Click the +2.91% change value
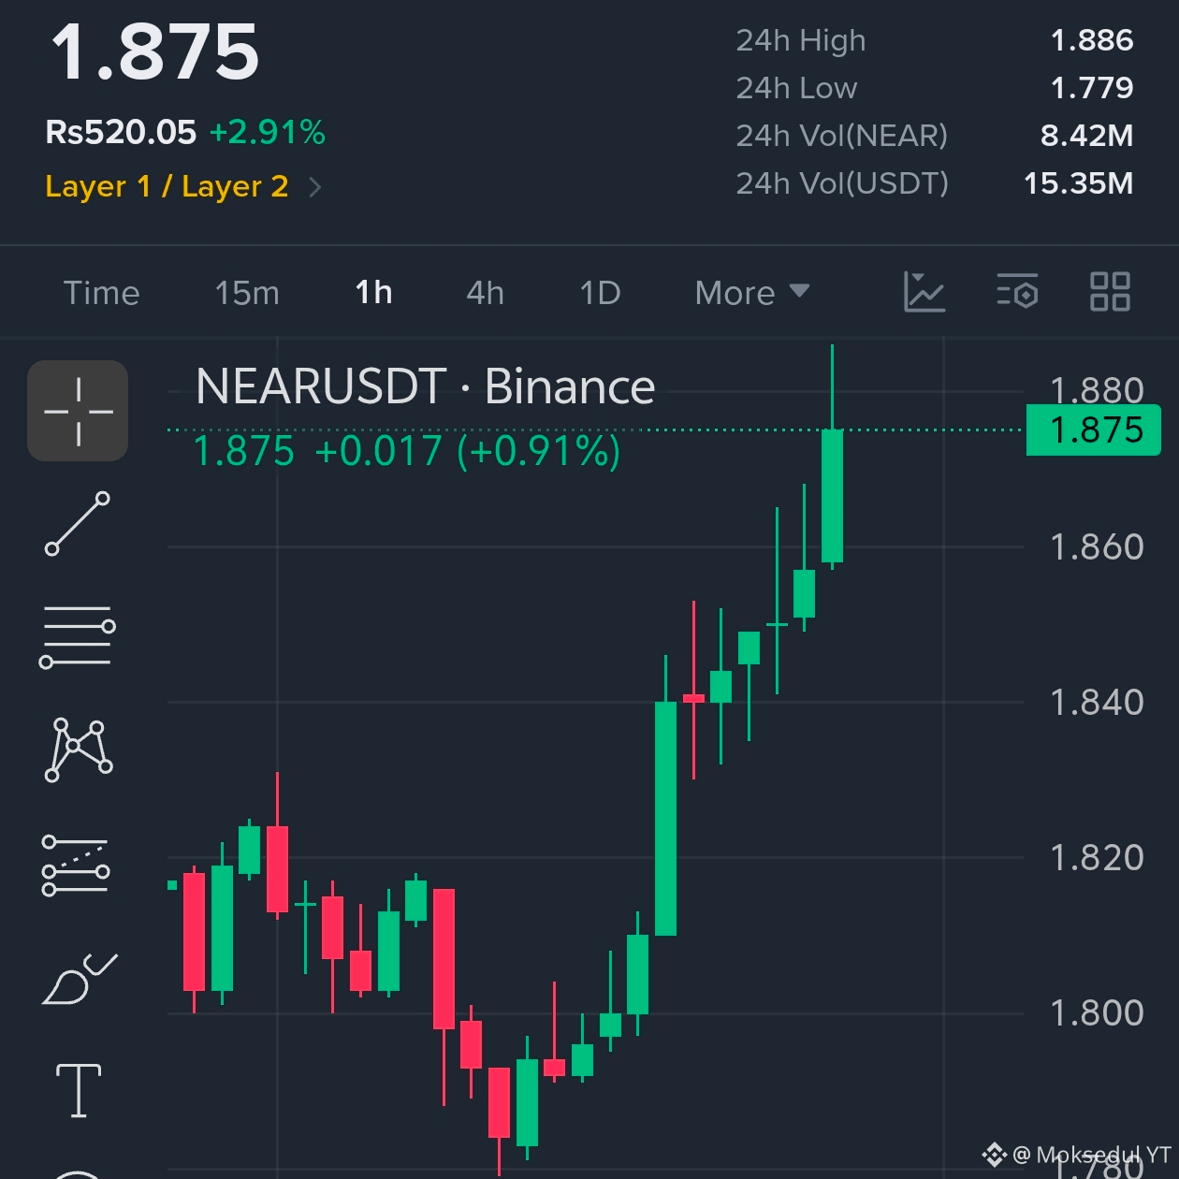This screenshot has height=1179, width=1179. coord(268,132)
